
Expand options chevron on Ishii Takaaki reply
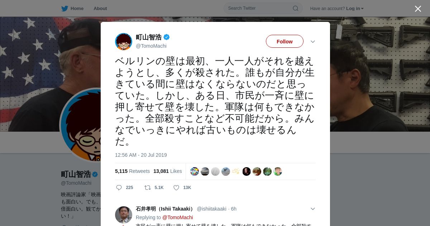313,209
